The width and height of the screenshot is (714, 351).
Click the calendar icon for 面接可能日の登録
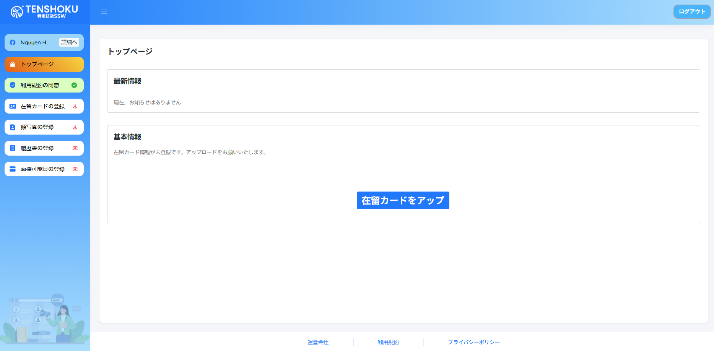[x=13, y=169]
